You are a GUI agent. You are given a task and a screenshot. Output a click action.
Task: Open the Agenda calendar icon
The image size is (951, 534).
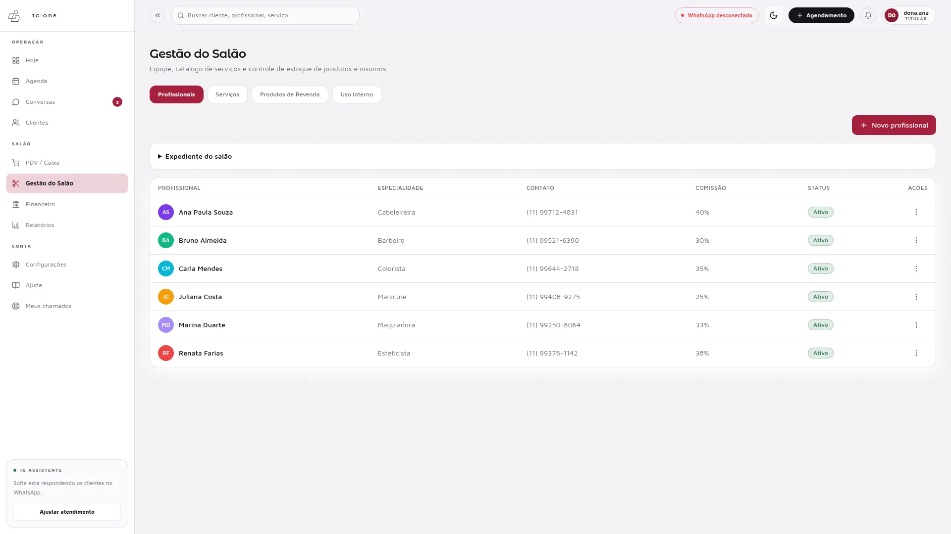point(16,81)
